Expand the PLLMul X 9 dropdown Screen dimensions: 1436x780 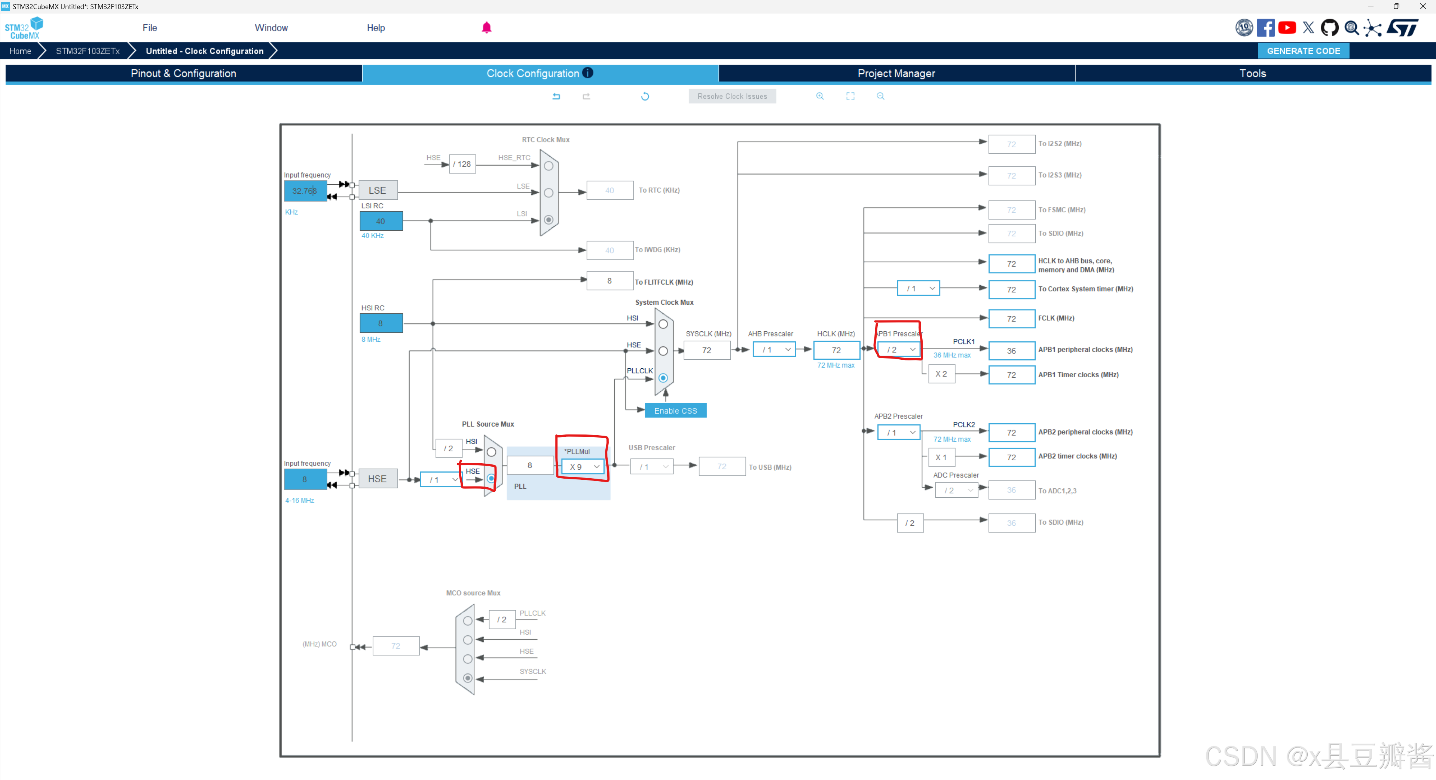click(583, 467)
